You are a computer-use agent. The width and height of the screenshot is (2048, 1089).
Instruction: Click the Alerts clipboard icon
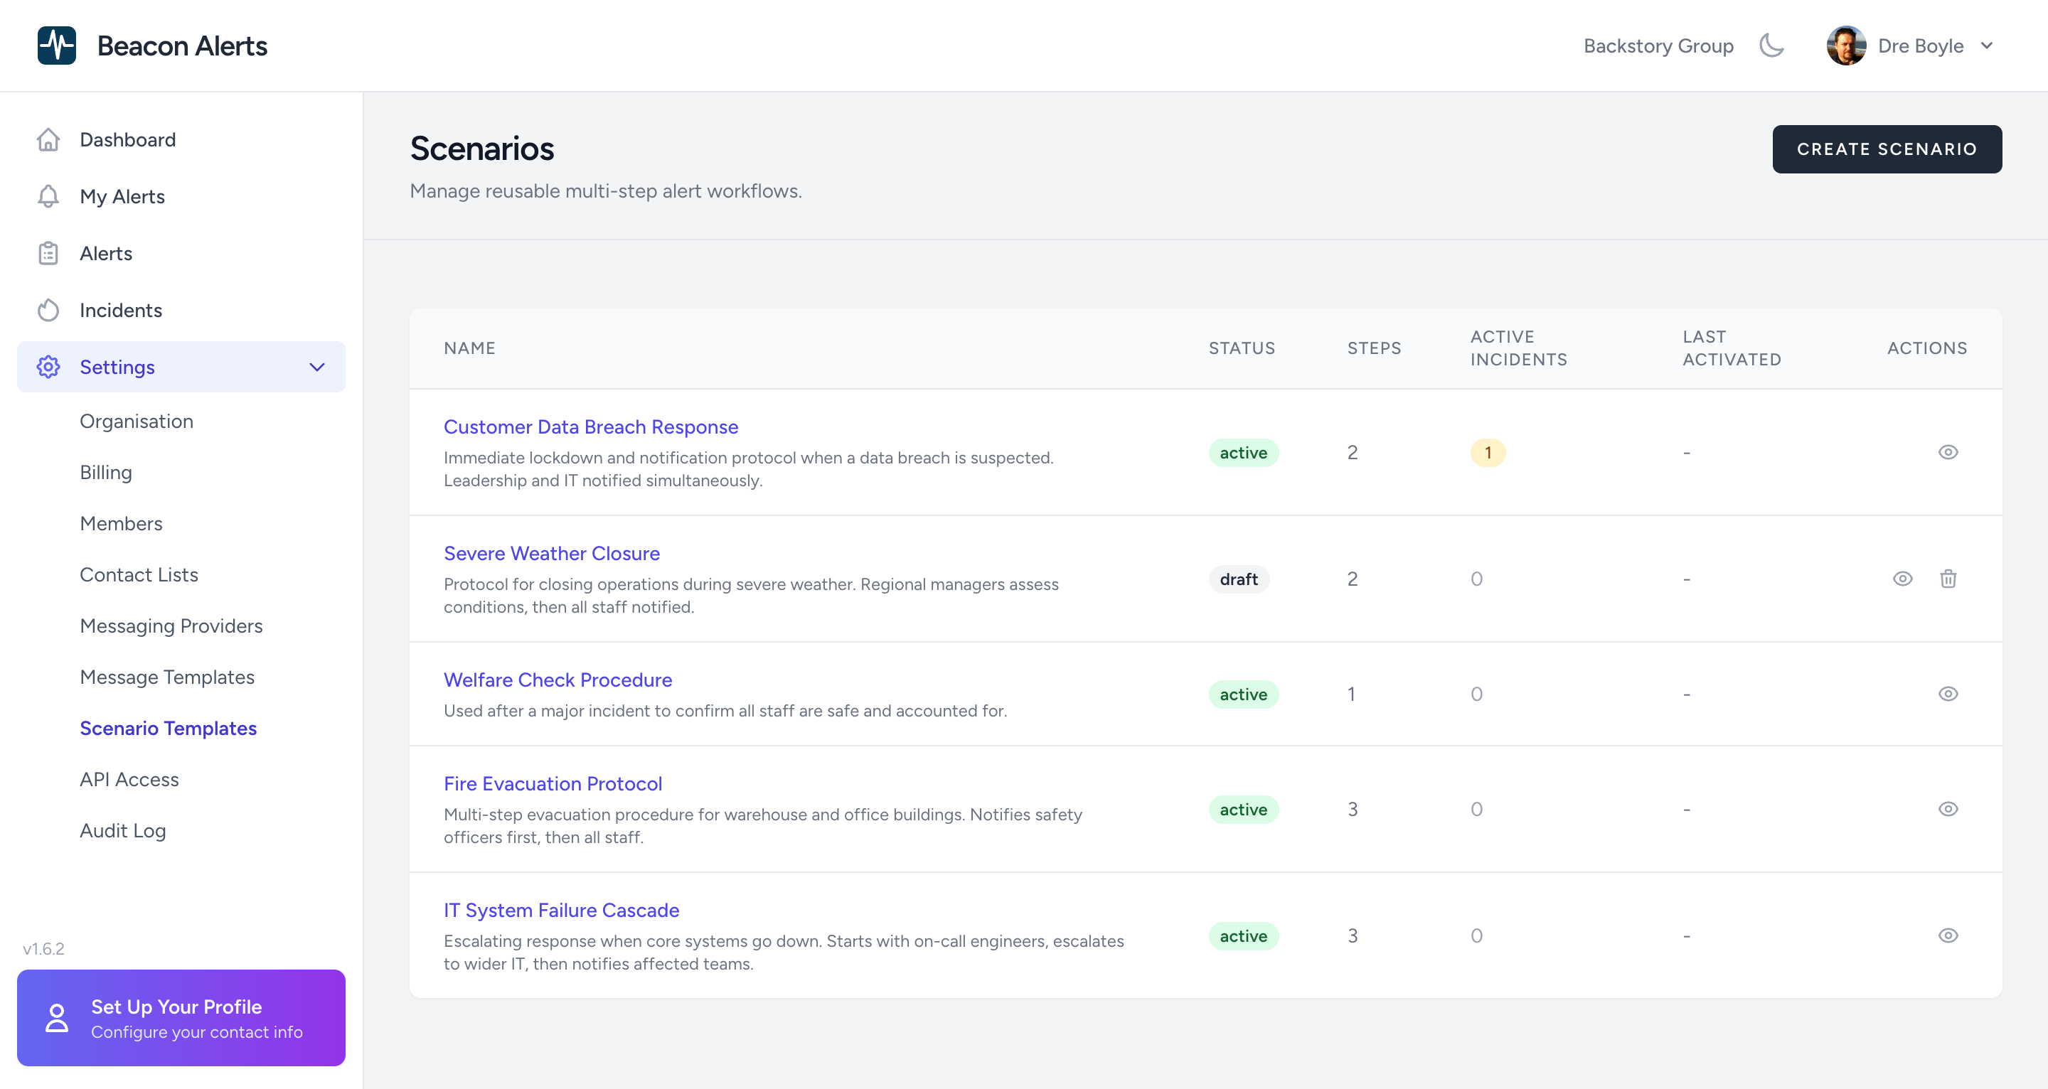coord(48,254)
